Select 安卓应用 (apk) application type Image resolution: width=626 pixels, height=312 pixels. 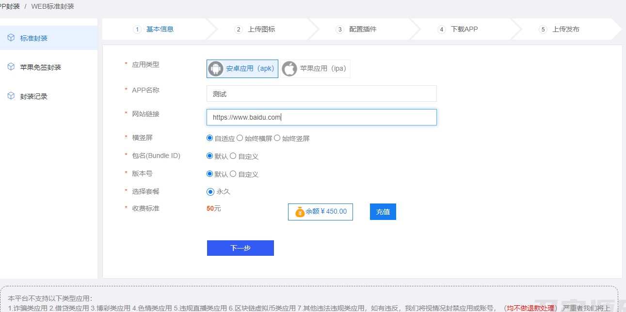pyautogui.click(x=242, y=69)
